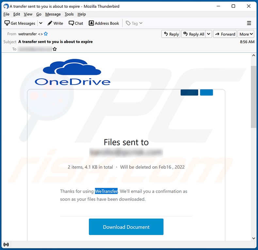
Task: Click the Download Document button
Action: 126,227
